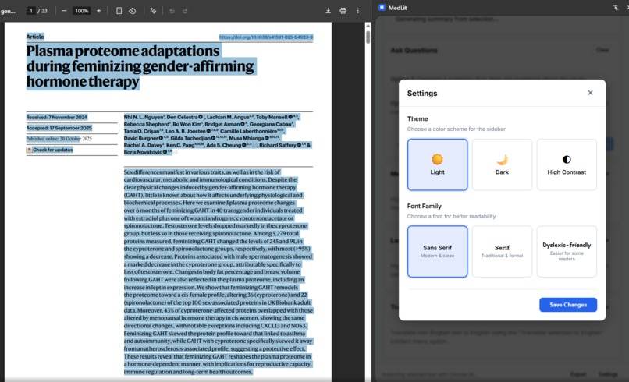This screenshot has width=629, height=382.
Task: Click 'Published online: 20 October 2025' text
Action: [59, 138]
